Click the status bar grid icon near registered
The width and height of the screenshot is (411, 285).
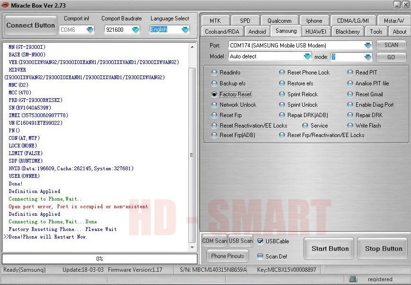[353, 279]
